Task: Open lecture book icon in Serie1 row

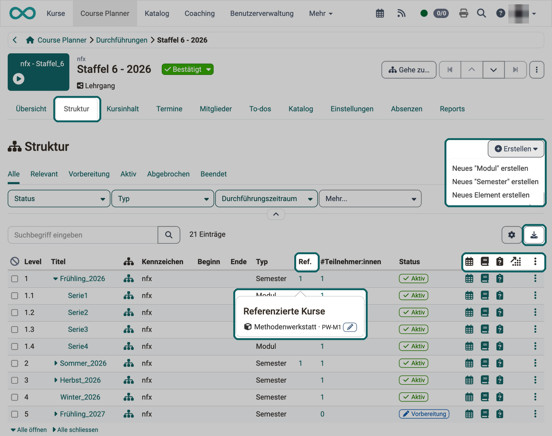Action: point(485,295)
